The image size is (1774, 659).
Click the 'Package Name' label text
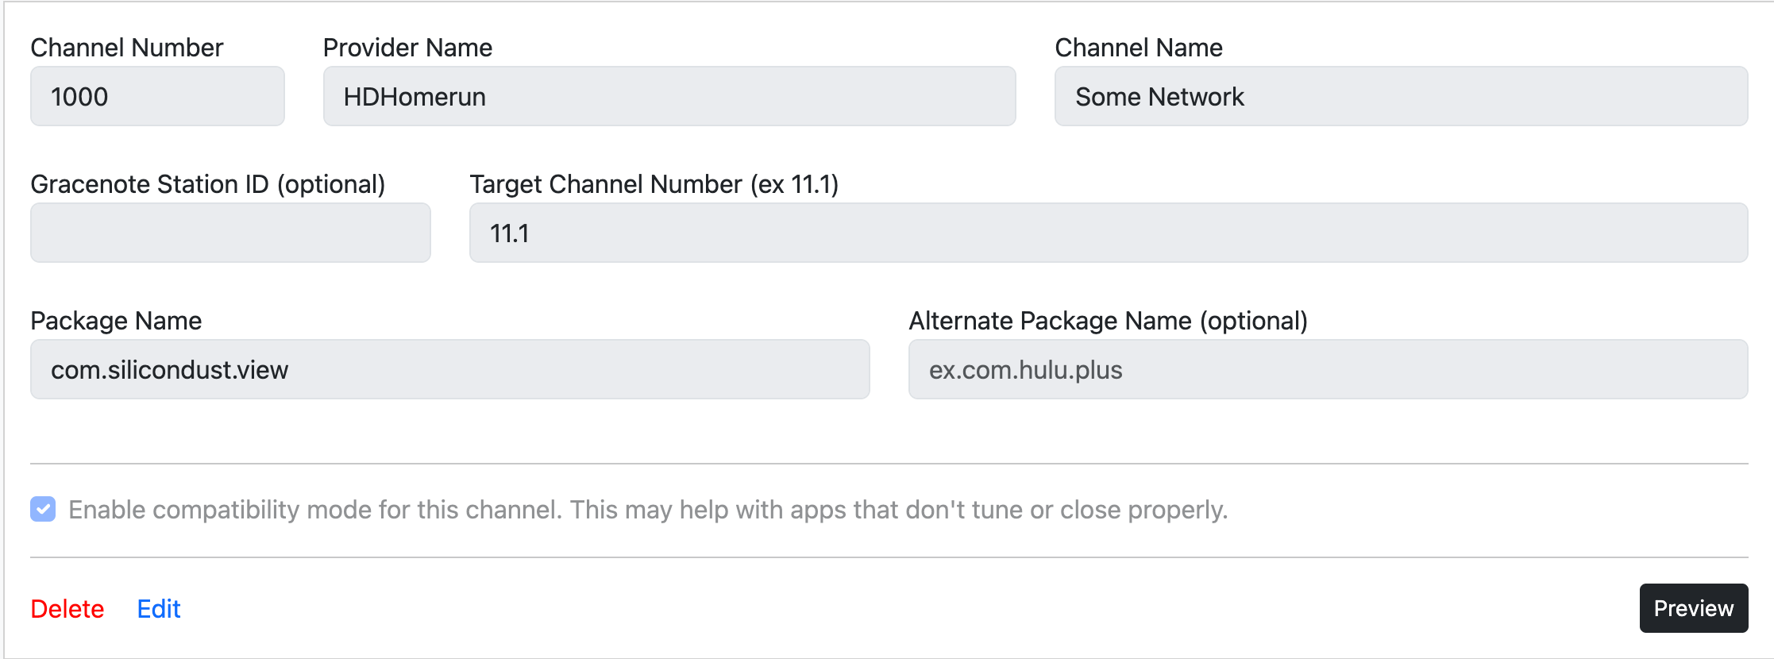(x=116, y=321)
